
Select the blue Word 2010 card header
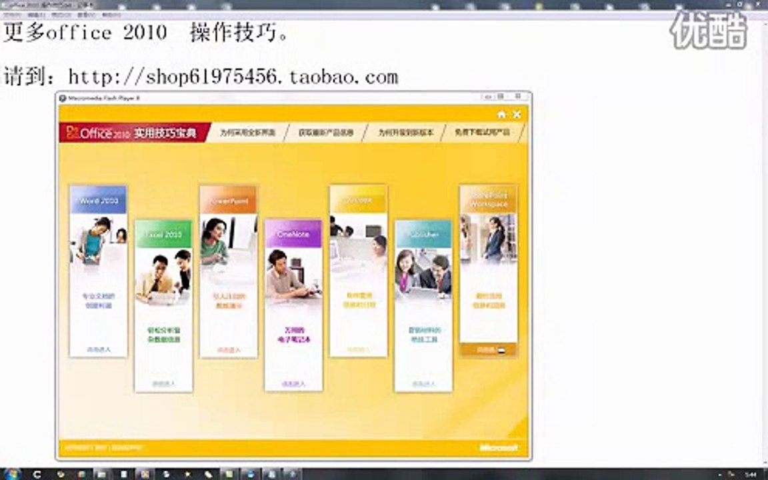pyautogui.click(x=99, y=200)
